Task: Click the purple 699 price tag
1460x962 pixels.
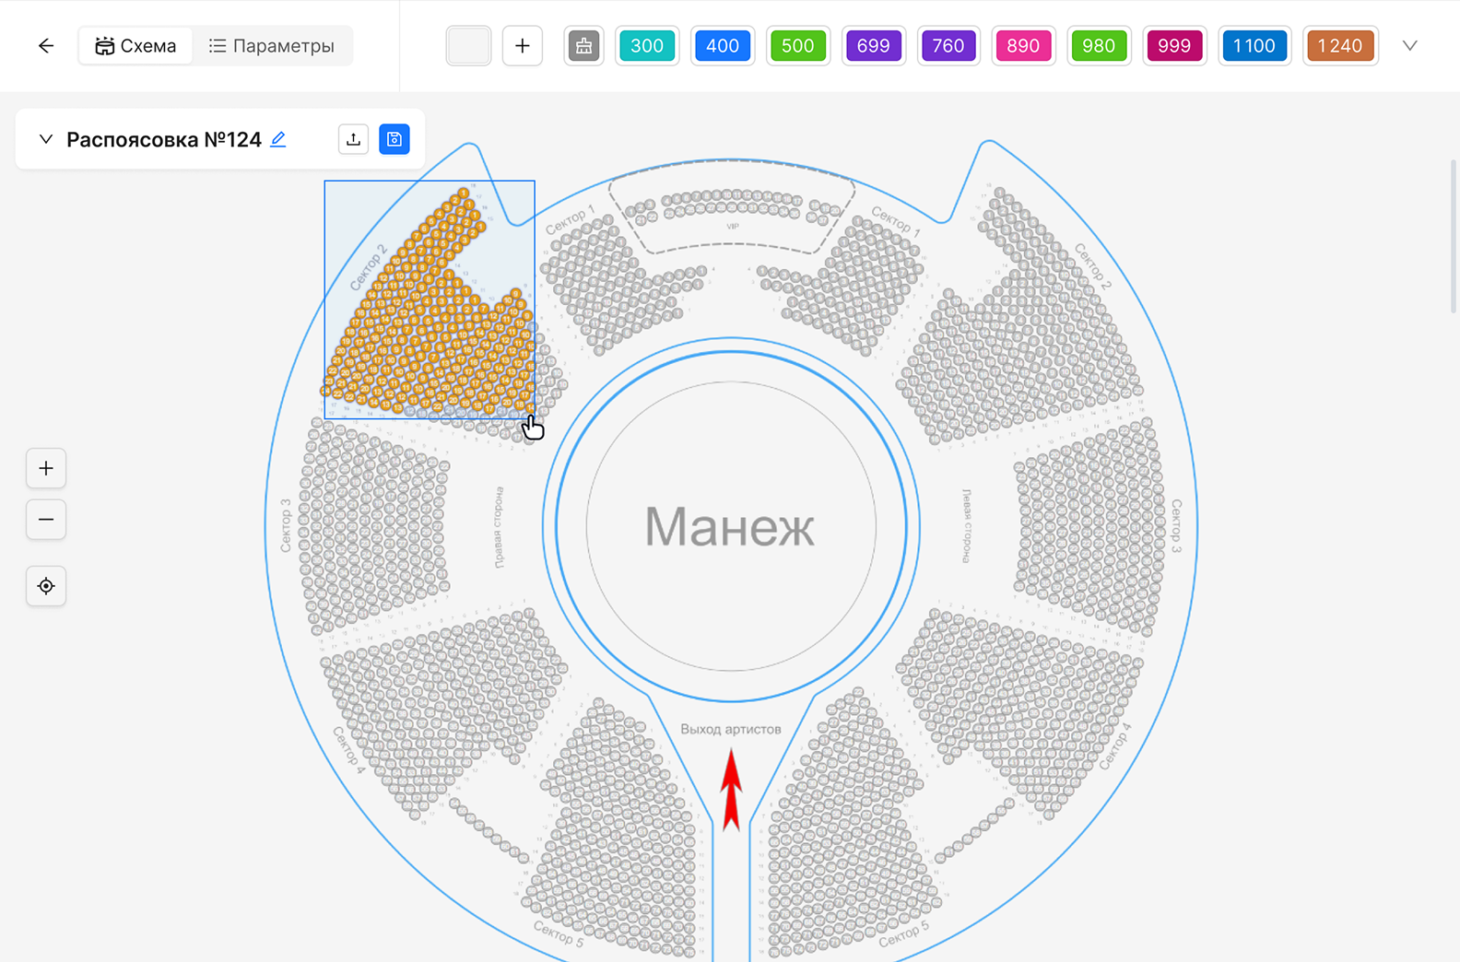Action: click(x=873, y=46)
